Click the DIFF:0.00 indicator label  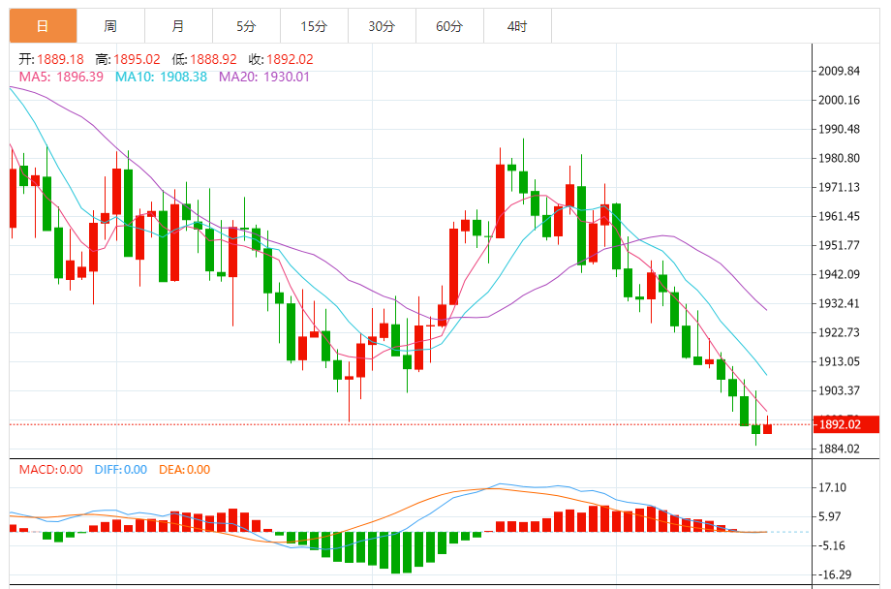pyautogui.click(x=121, y=470)
